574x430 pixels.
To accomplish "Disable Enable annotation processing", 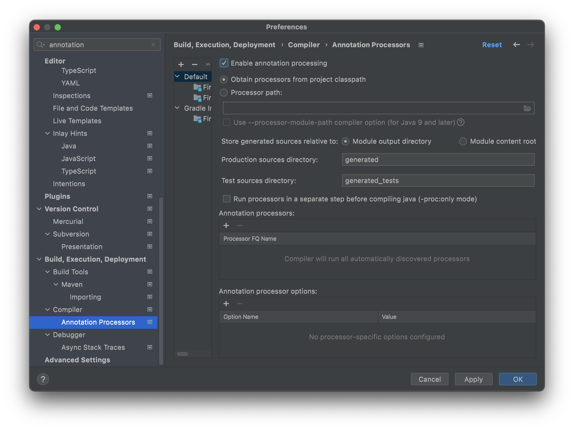I will (x=224, y=63).
